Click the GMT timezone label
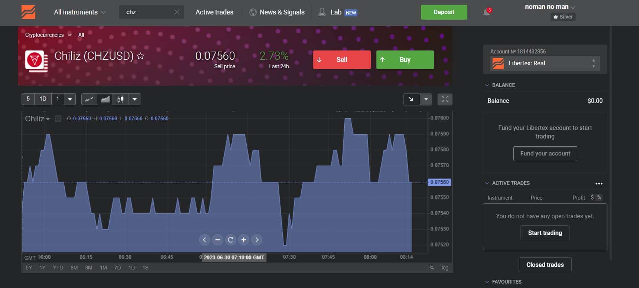639x288 pixels. tap(30, 258)
